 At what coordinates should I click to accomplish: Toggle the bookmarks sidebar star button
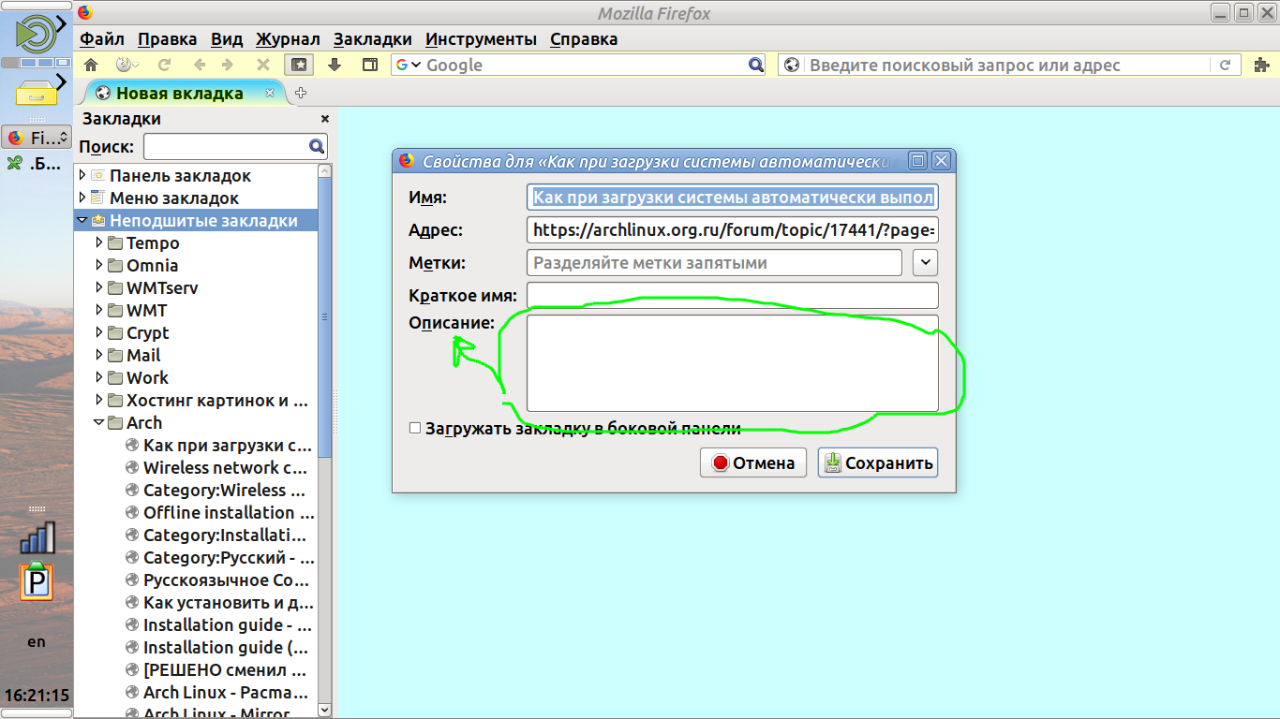pyautogui.click(x=299, y=65)
